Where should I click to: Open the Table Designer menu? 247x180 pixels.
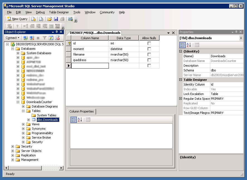[x=59, y=12]
